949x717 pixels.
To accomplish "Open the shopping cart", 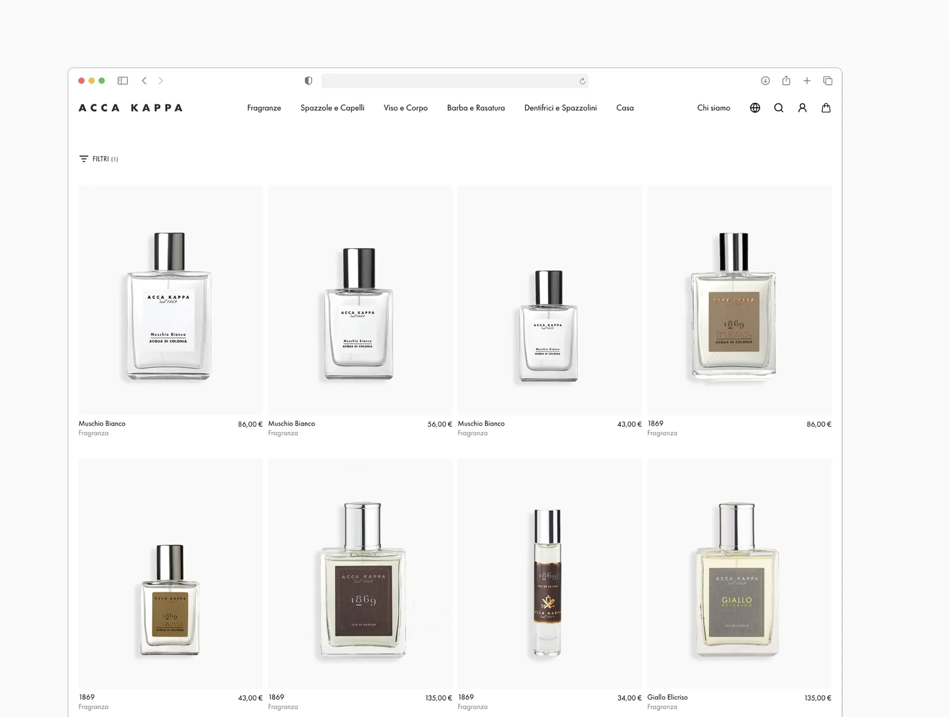I will (826, 108).
